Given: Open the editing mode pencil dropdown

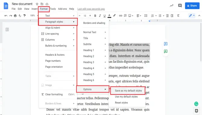Looking at the screenshot, I should coord(192,16).
